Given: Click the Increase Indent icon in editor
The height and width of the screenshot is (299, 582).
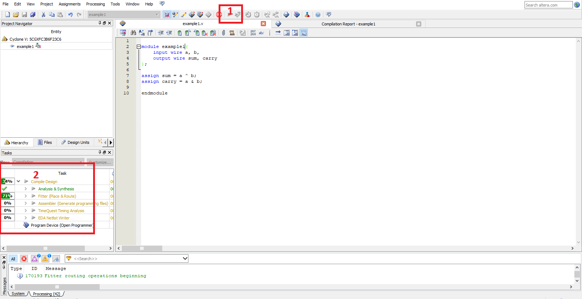Looking at the screenshot, I should [x=161, y=33].
